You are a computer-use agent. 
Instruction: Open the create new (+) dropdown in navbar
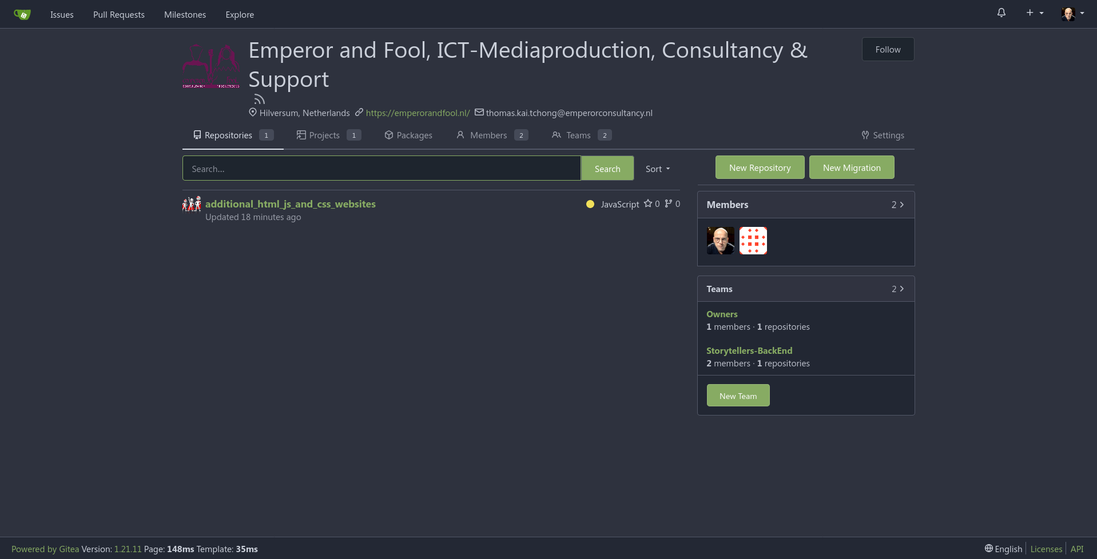coord(1034,13)
